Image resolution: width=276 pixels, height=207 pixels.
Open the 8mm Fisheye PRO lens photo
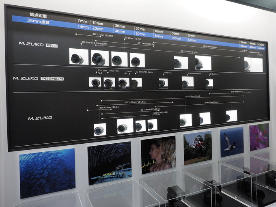(x=79, y=56)
